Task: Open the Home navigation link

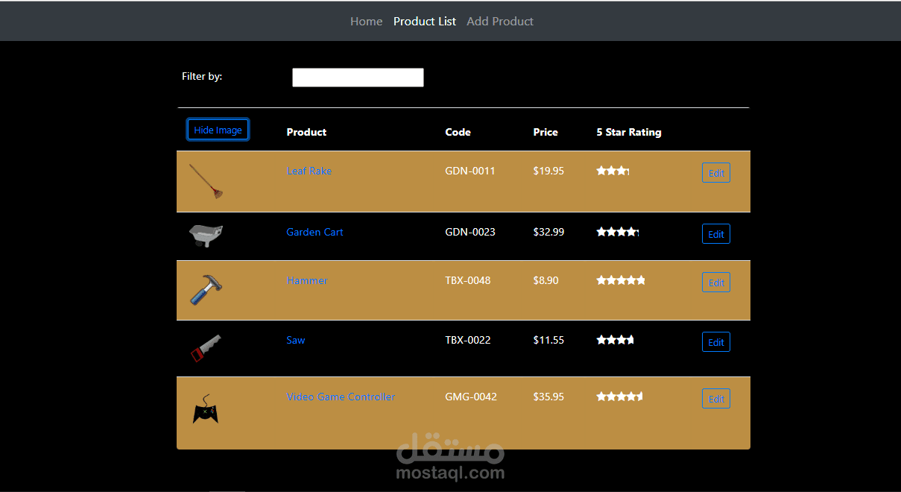Action: [366, 22]
